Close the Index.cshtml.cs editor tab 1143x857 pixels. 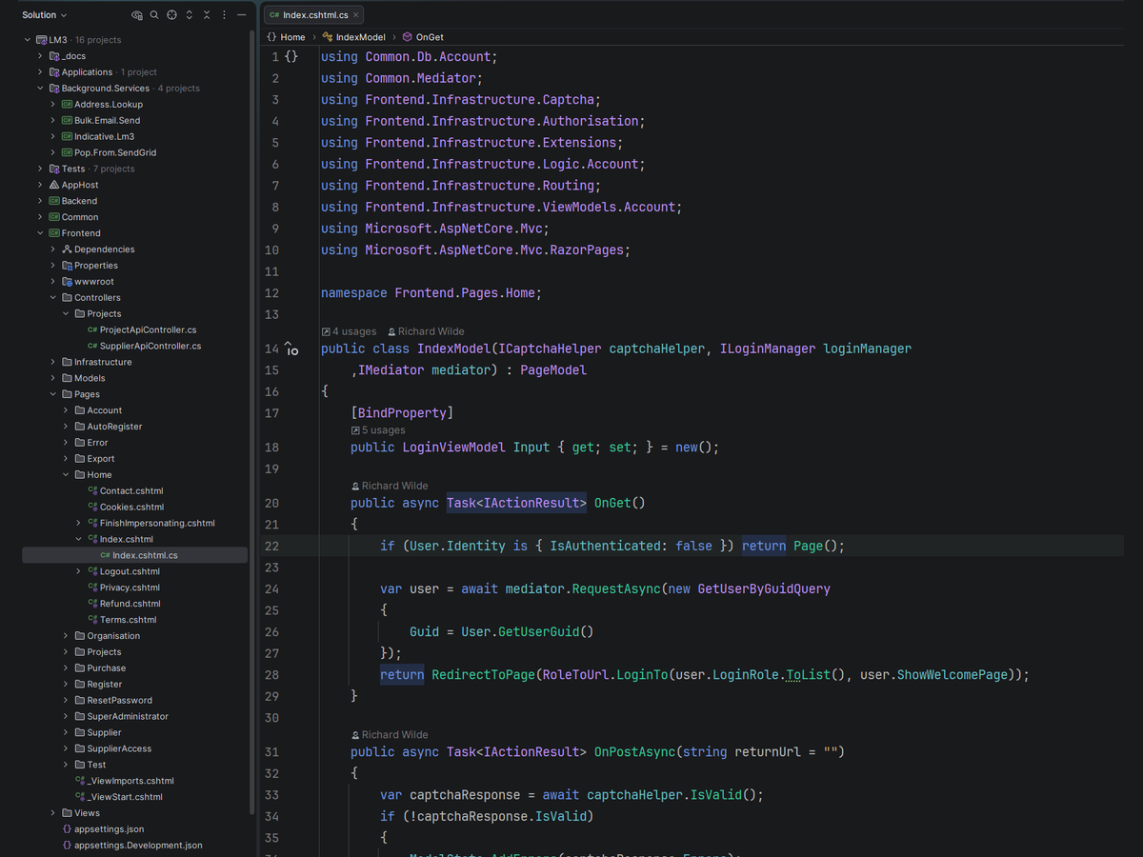pos(356,15)
